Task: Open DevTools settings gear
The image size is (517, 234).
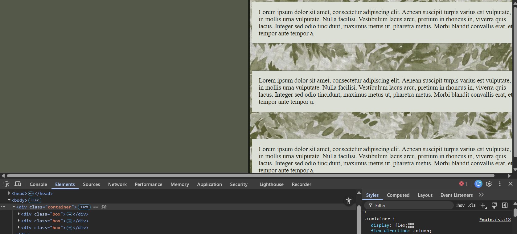Action: [489, 184]
